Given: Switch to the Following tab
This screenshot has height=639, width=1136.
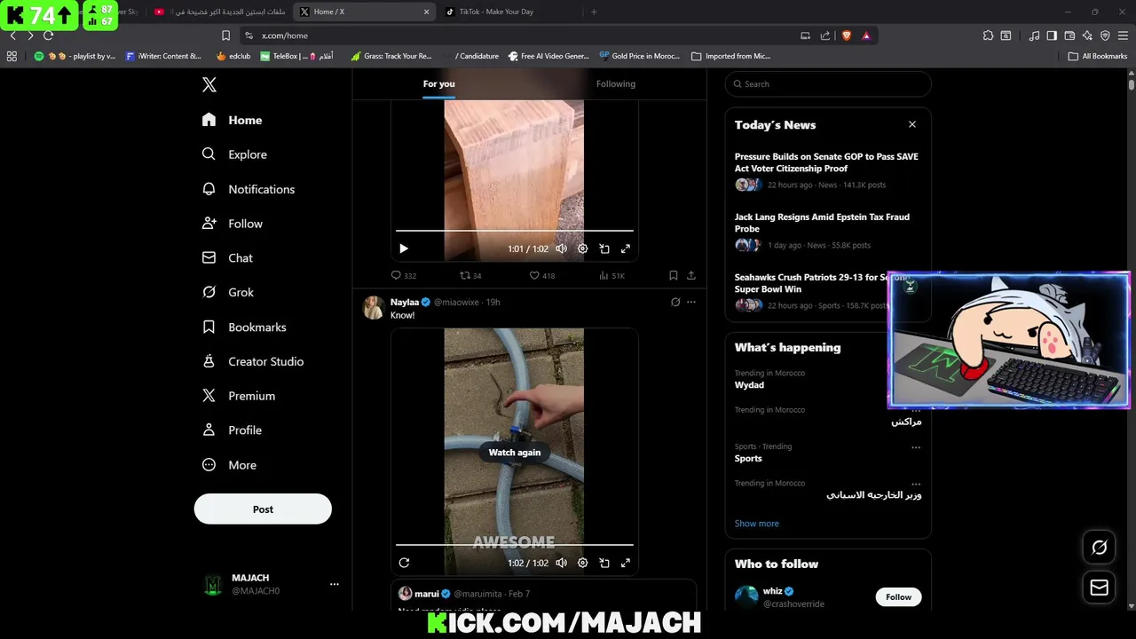Looking at the screenshot, I should point(616,83).
